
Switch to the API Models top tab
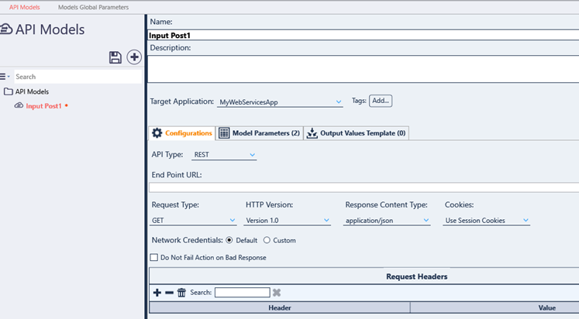coord(24,7)
